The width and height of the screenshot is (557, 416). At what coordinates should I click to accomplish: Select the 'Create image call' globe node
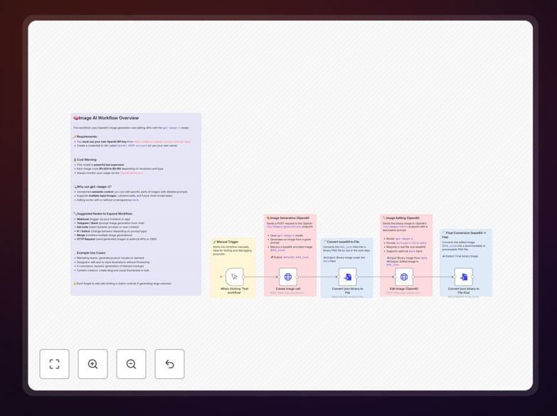(x=288, y=277)
